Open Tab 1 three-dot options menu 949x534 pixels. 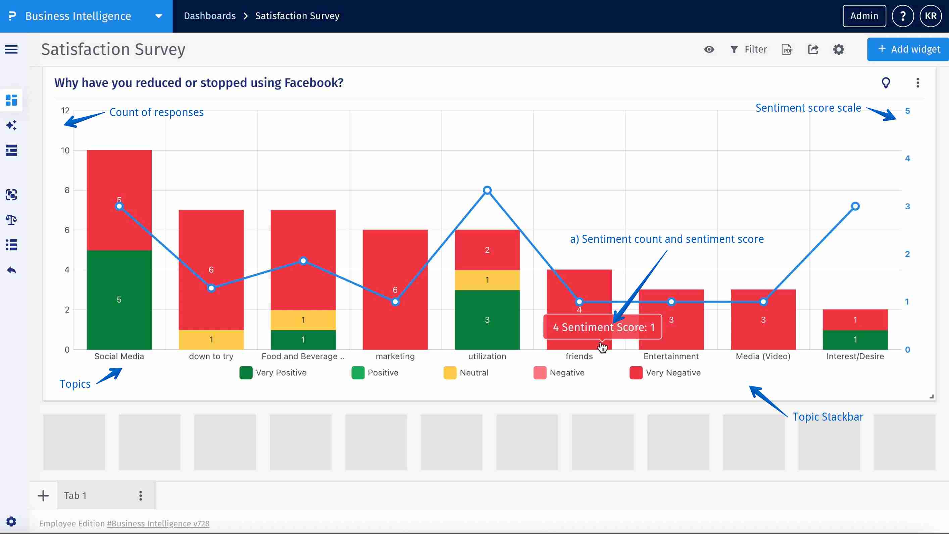pos(140,496)
